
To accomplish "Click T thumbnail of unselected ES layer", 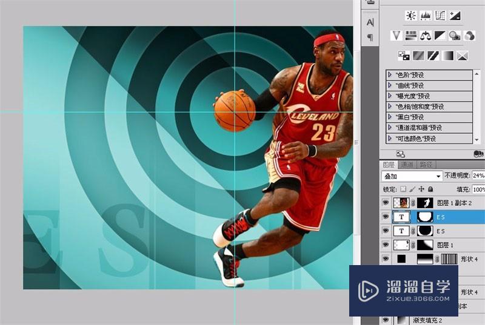I will pyautogui.click(x=401, y=231).
